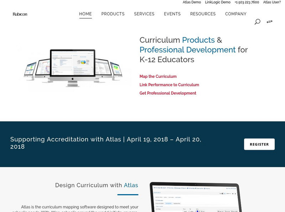Select the Rubicon logo to return home
285x212 pixels.
point(20,14)
